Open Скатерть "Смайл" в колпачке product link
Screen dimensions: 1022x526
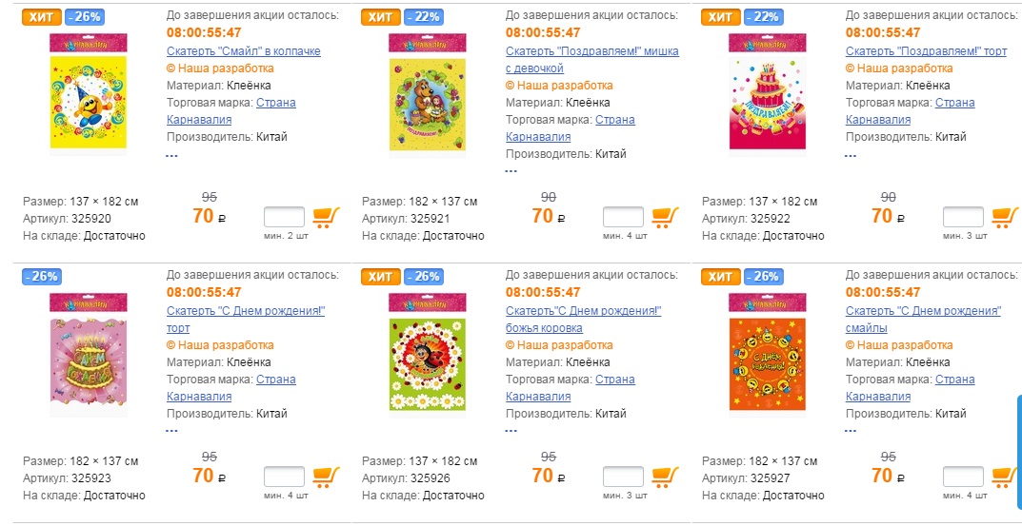click(x=243, y=51)
